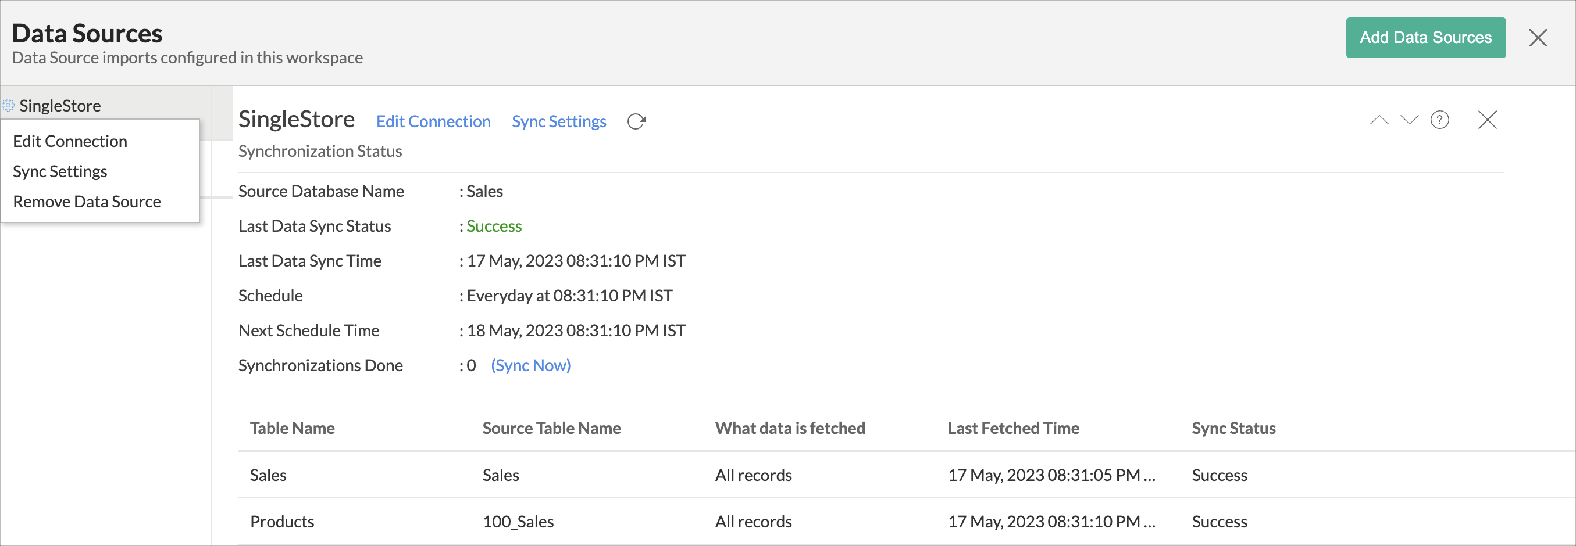1576x546 pixels.
Task: Click All records in the Products row
Action: click(x=753, y=522)
